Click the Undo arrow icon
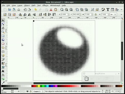The width and height of the screenshot is (125, 94). [35, 9]
